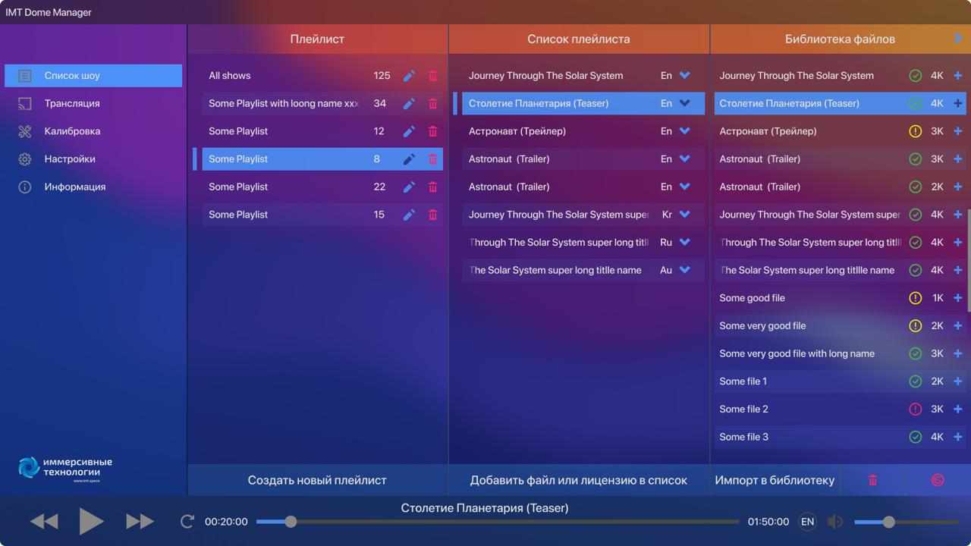Open the Kr language dropdown

[685, 215]
